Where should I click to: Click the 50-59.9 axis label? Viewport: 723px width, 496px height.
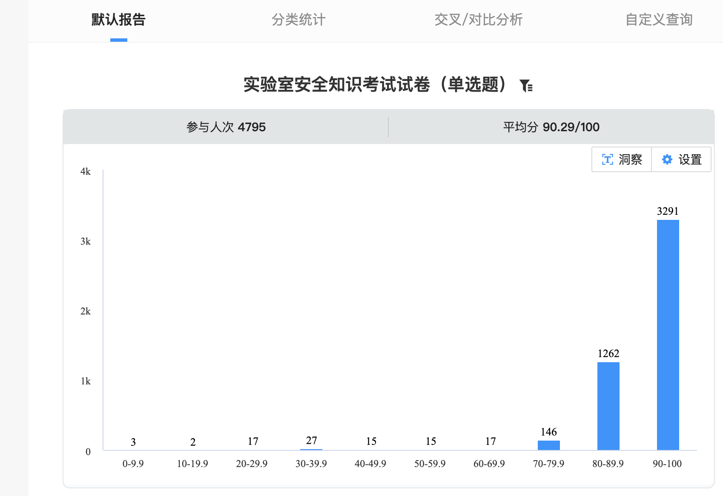(x=430, y=464)
